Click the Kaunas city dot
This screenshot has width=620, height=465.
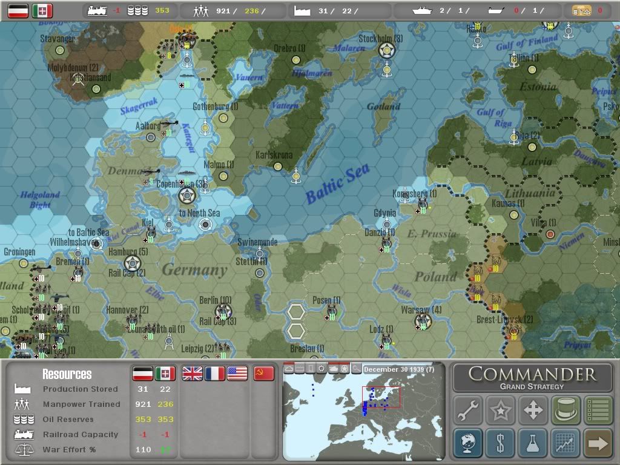coord(513,215)
